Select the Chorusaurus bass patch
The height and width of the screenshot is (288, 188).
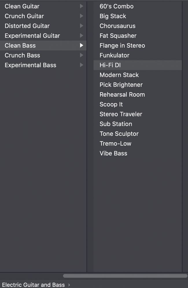pos(117,26)
